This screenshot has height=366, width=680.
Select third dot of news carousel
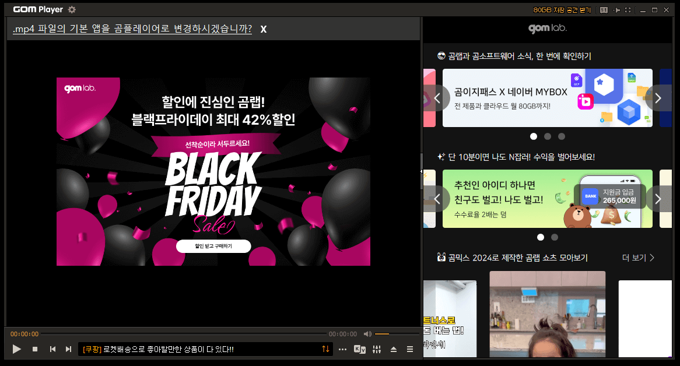tap(562, 136)
